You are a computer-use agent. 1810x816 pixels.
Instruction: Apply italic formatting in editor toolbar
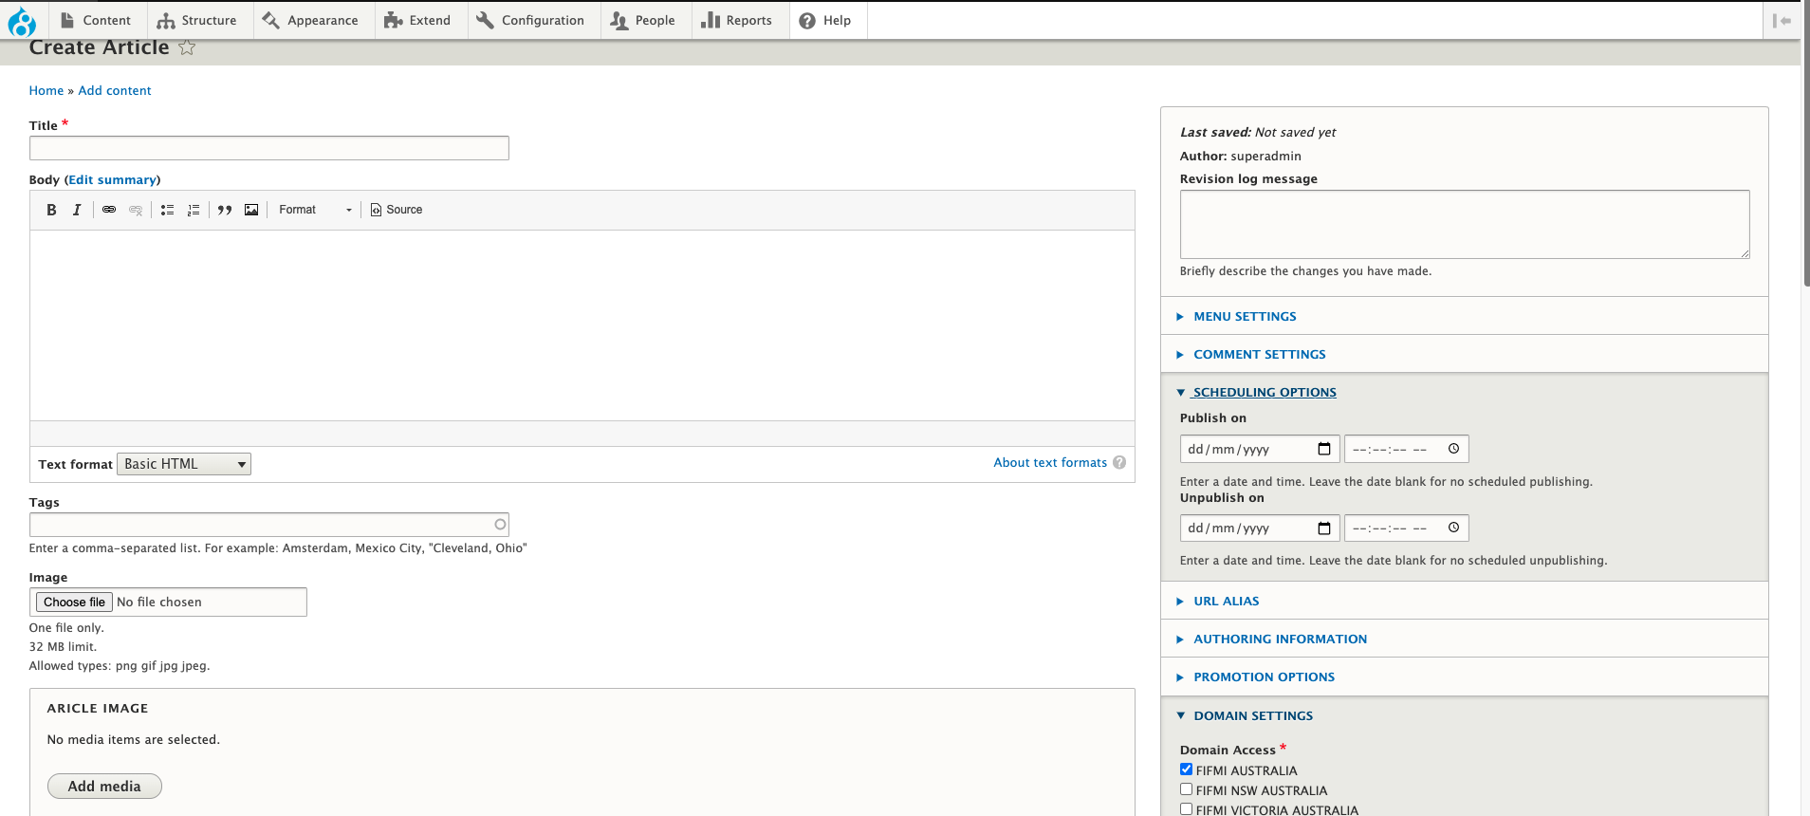77,210
